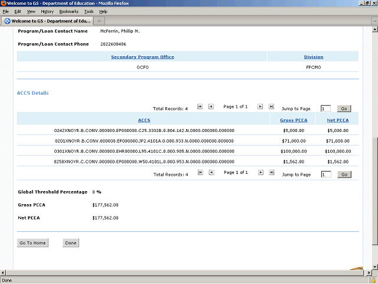Screen dimensions: 378x284
Task: Open the Bookmarks menu
Action: pos(69,11)
